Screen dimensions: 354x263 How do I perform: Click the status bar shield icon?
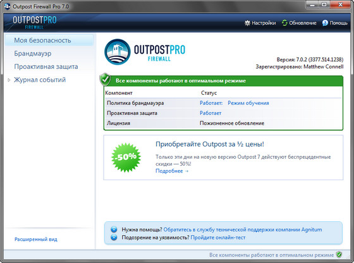(x=339, y=255)
